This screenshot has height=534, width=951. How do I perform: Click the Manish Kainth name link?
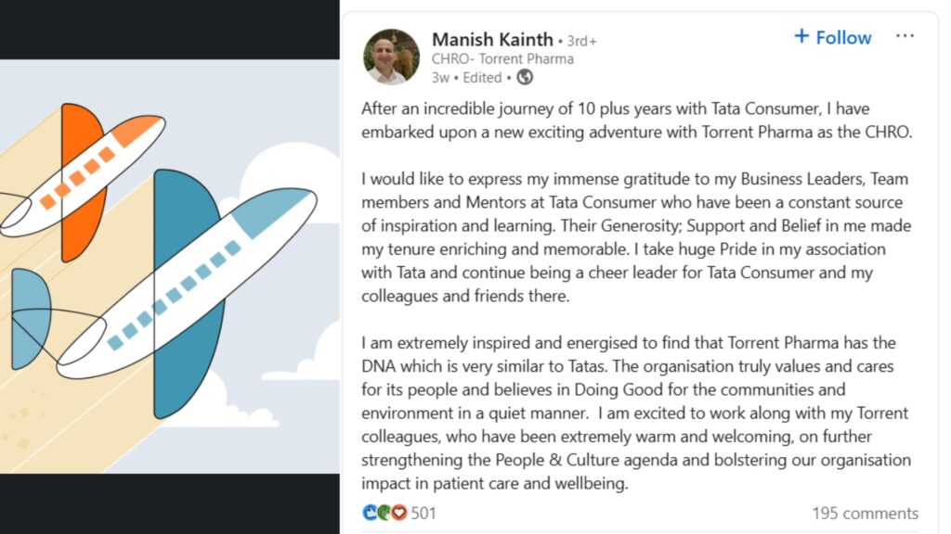tap(492, 39)
